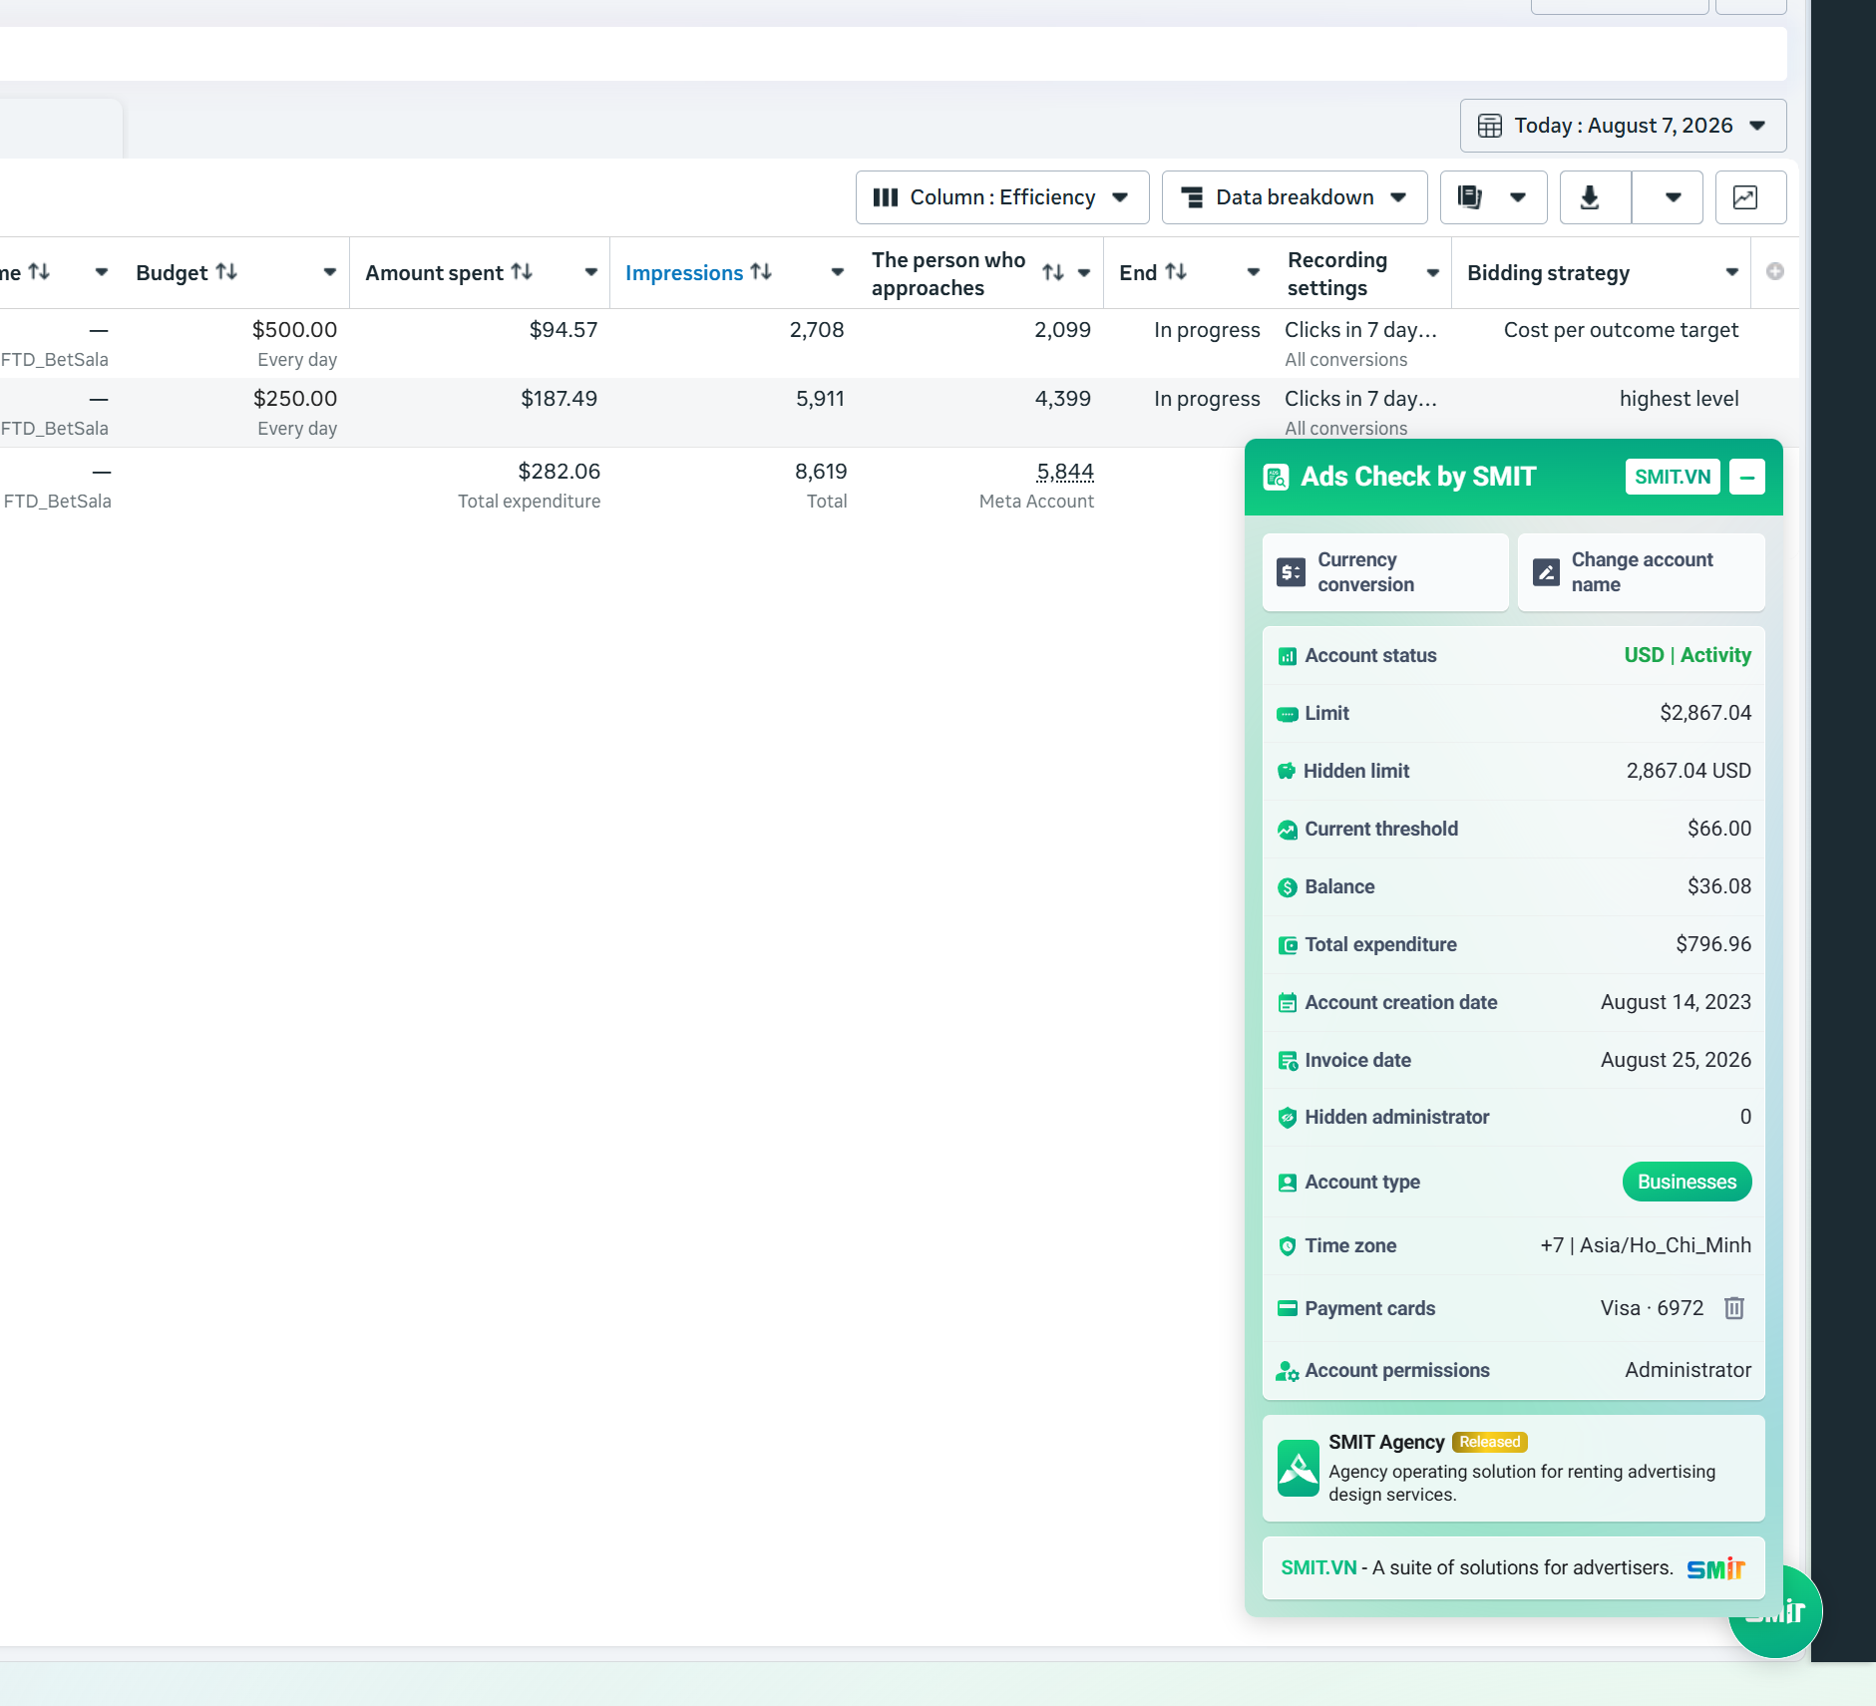Click the Account creation date August 14, 2023
The image size is (1876, 1706).
tap(1676, 1002)
